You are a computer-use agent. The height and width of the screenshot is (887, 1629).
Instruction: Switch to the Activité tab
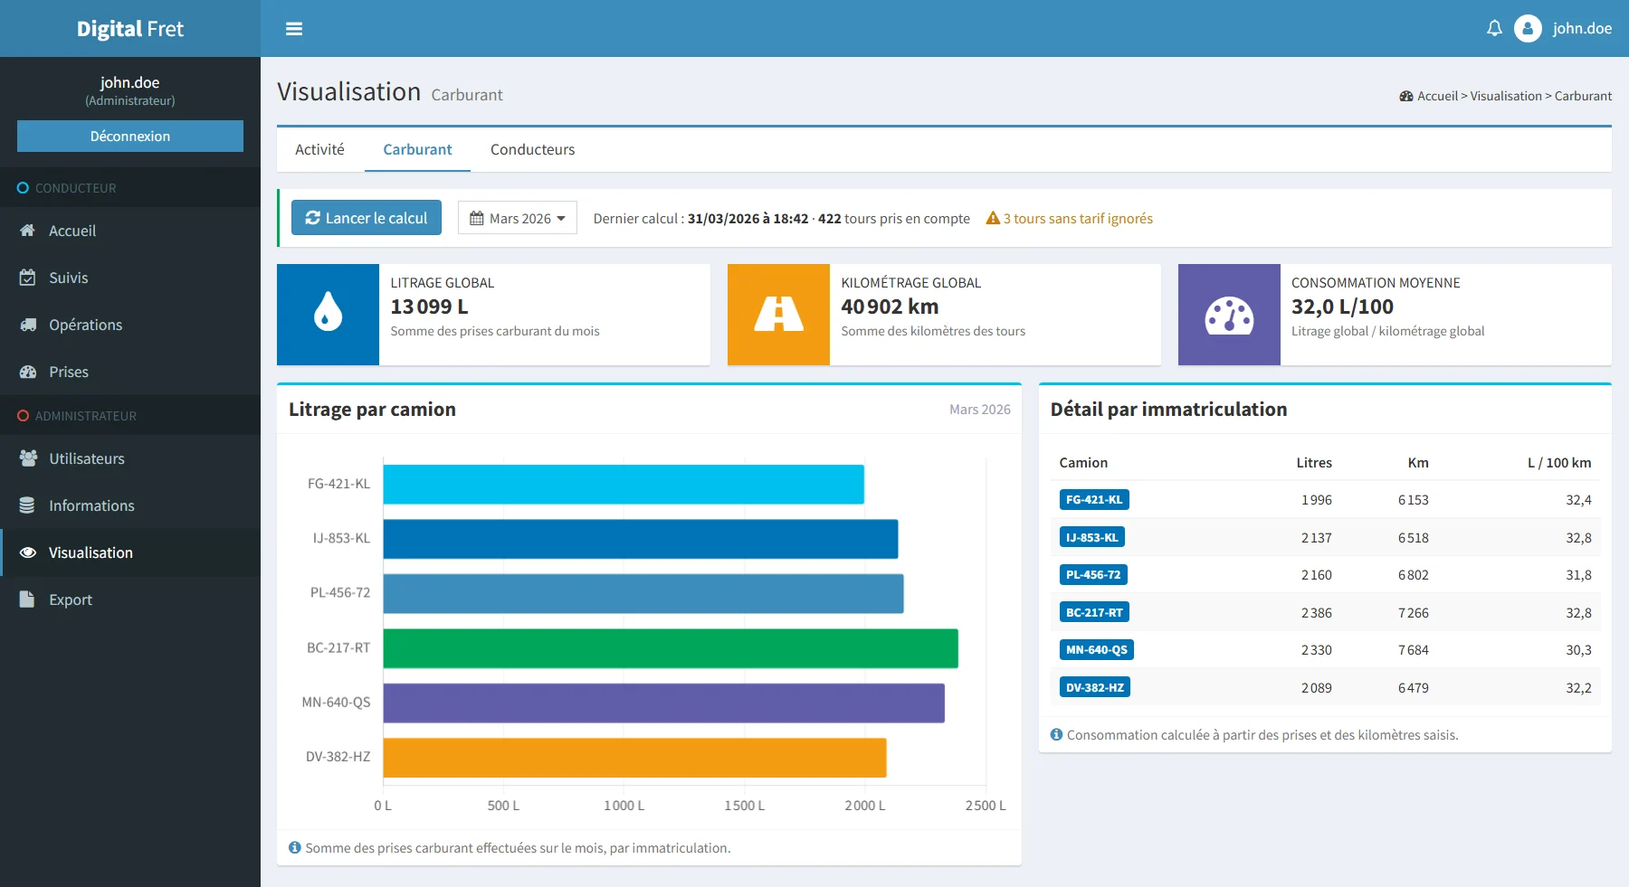[x=319, y=149]
